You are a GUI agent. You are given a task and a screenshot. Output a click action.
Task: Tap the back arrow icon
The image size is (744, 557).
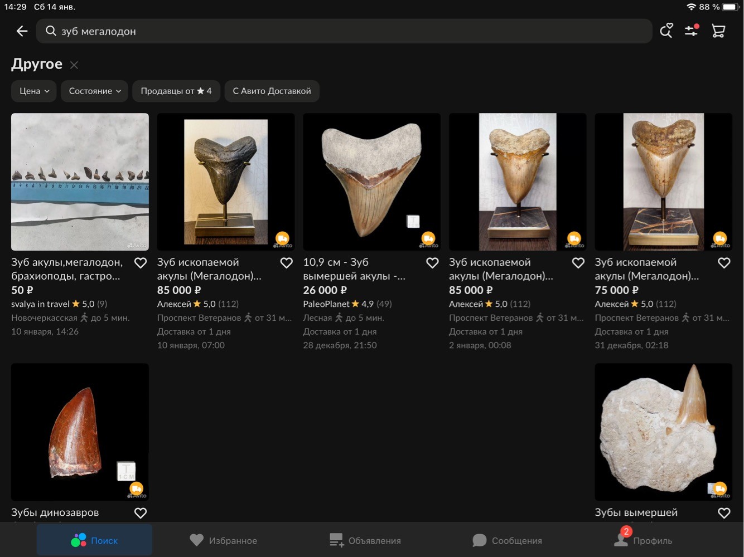click(22, 31)
